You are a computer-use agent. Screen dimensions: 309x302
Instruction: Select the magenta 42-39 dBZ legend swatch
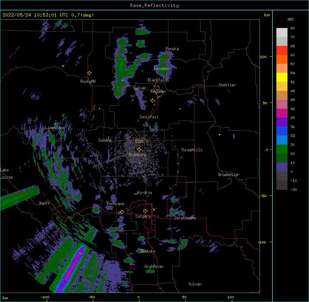(282, 113)
